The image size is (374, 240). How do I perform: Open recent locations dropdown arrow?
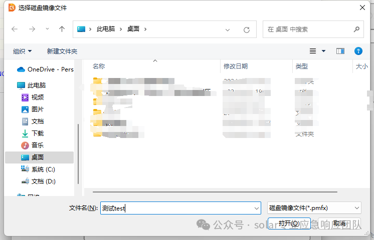[47, 29]
